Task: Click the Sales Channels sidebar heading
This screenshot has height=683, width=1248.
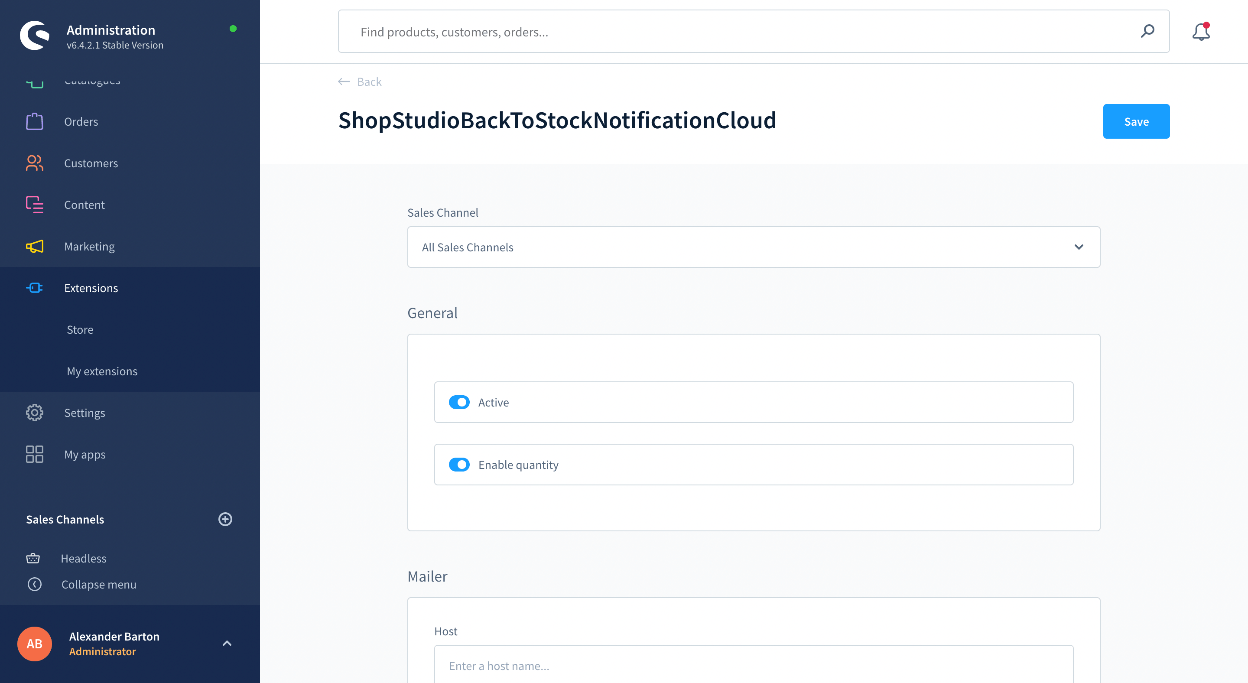Action: pos(65,519)
